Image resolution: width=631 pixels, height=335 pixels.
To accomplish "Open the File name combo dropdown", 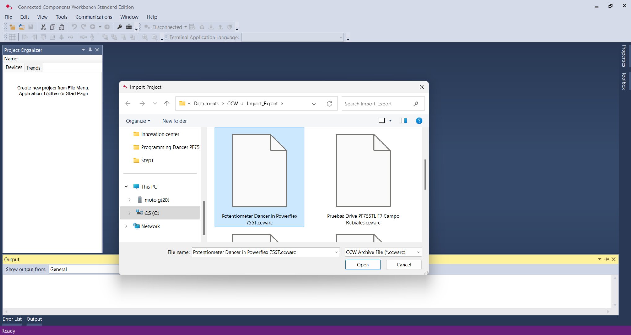I will [x=336, y=252].
